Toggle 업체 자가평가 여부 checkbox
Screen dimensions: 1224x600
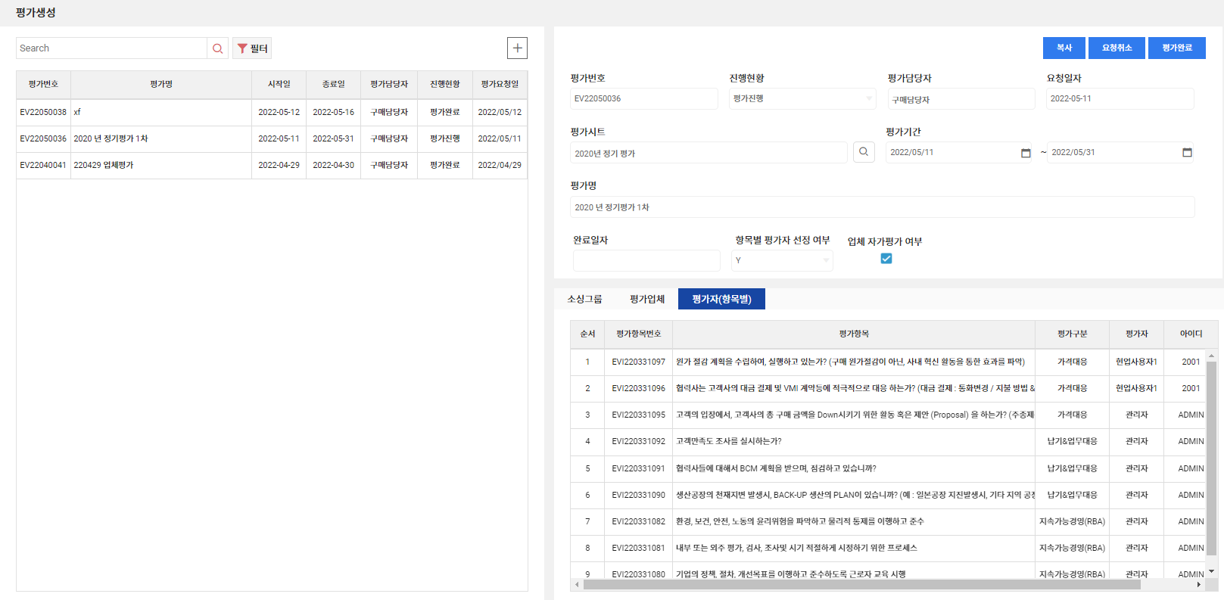886,259
